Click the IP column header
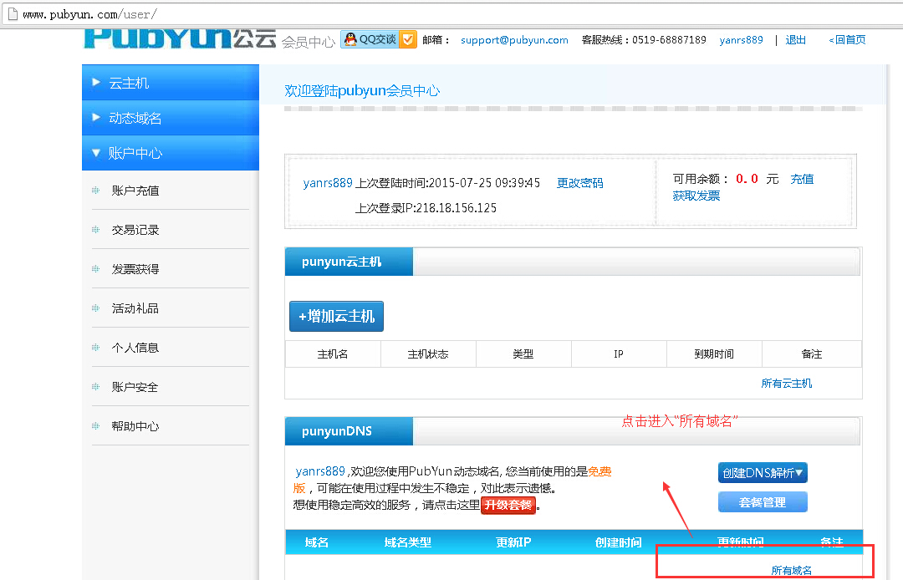The height and width of the screenshot is (580, 903). point(619,354)
